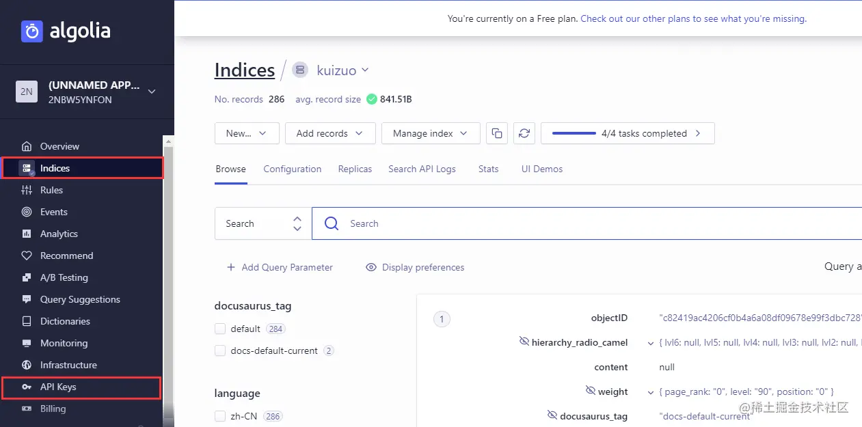Click the tasks completed progress bar

click(x=574, y=133)
